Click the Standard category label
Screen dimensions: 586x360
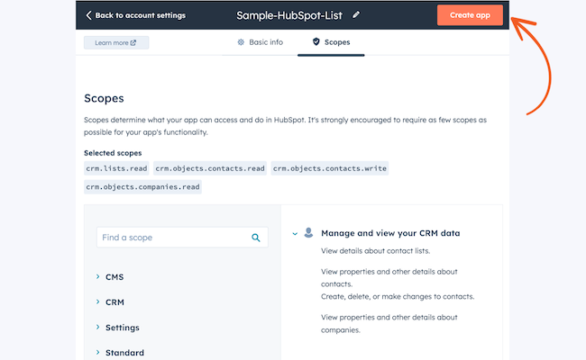(124, 353)
